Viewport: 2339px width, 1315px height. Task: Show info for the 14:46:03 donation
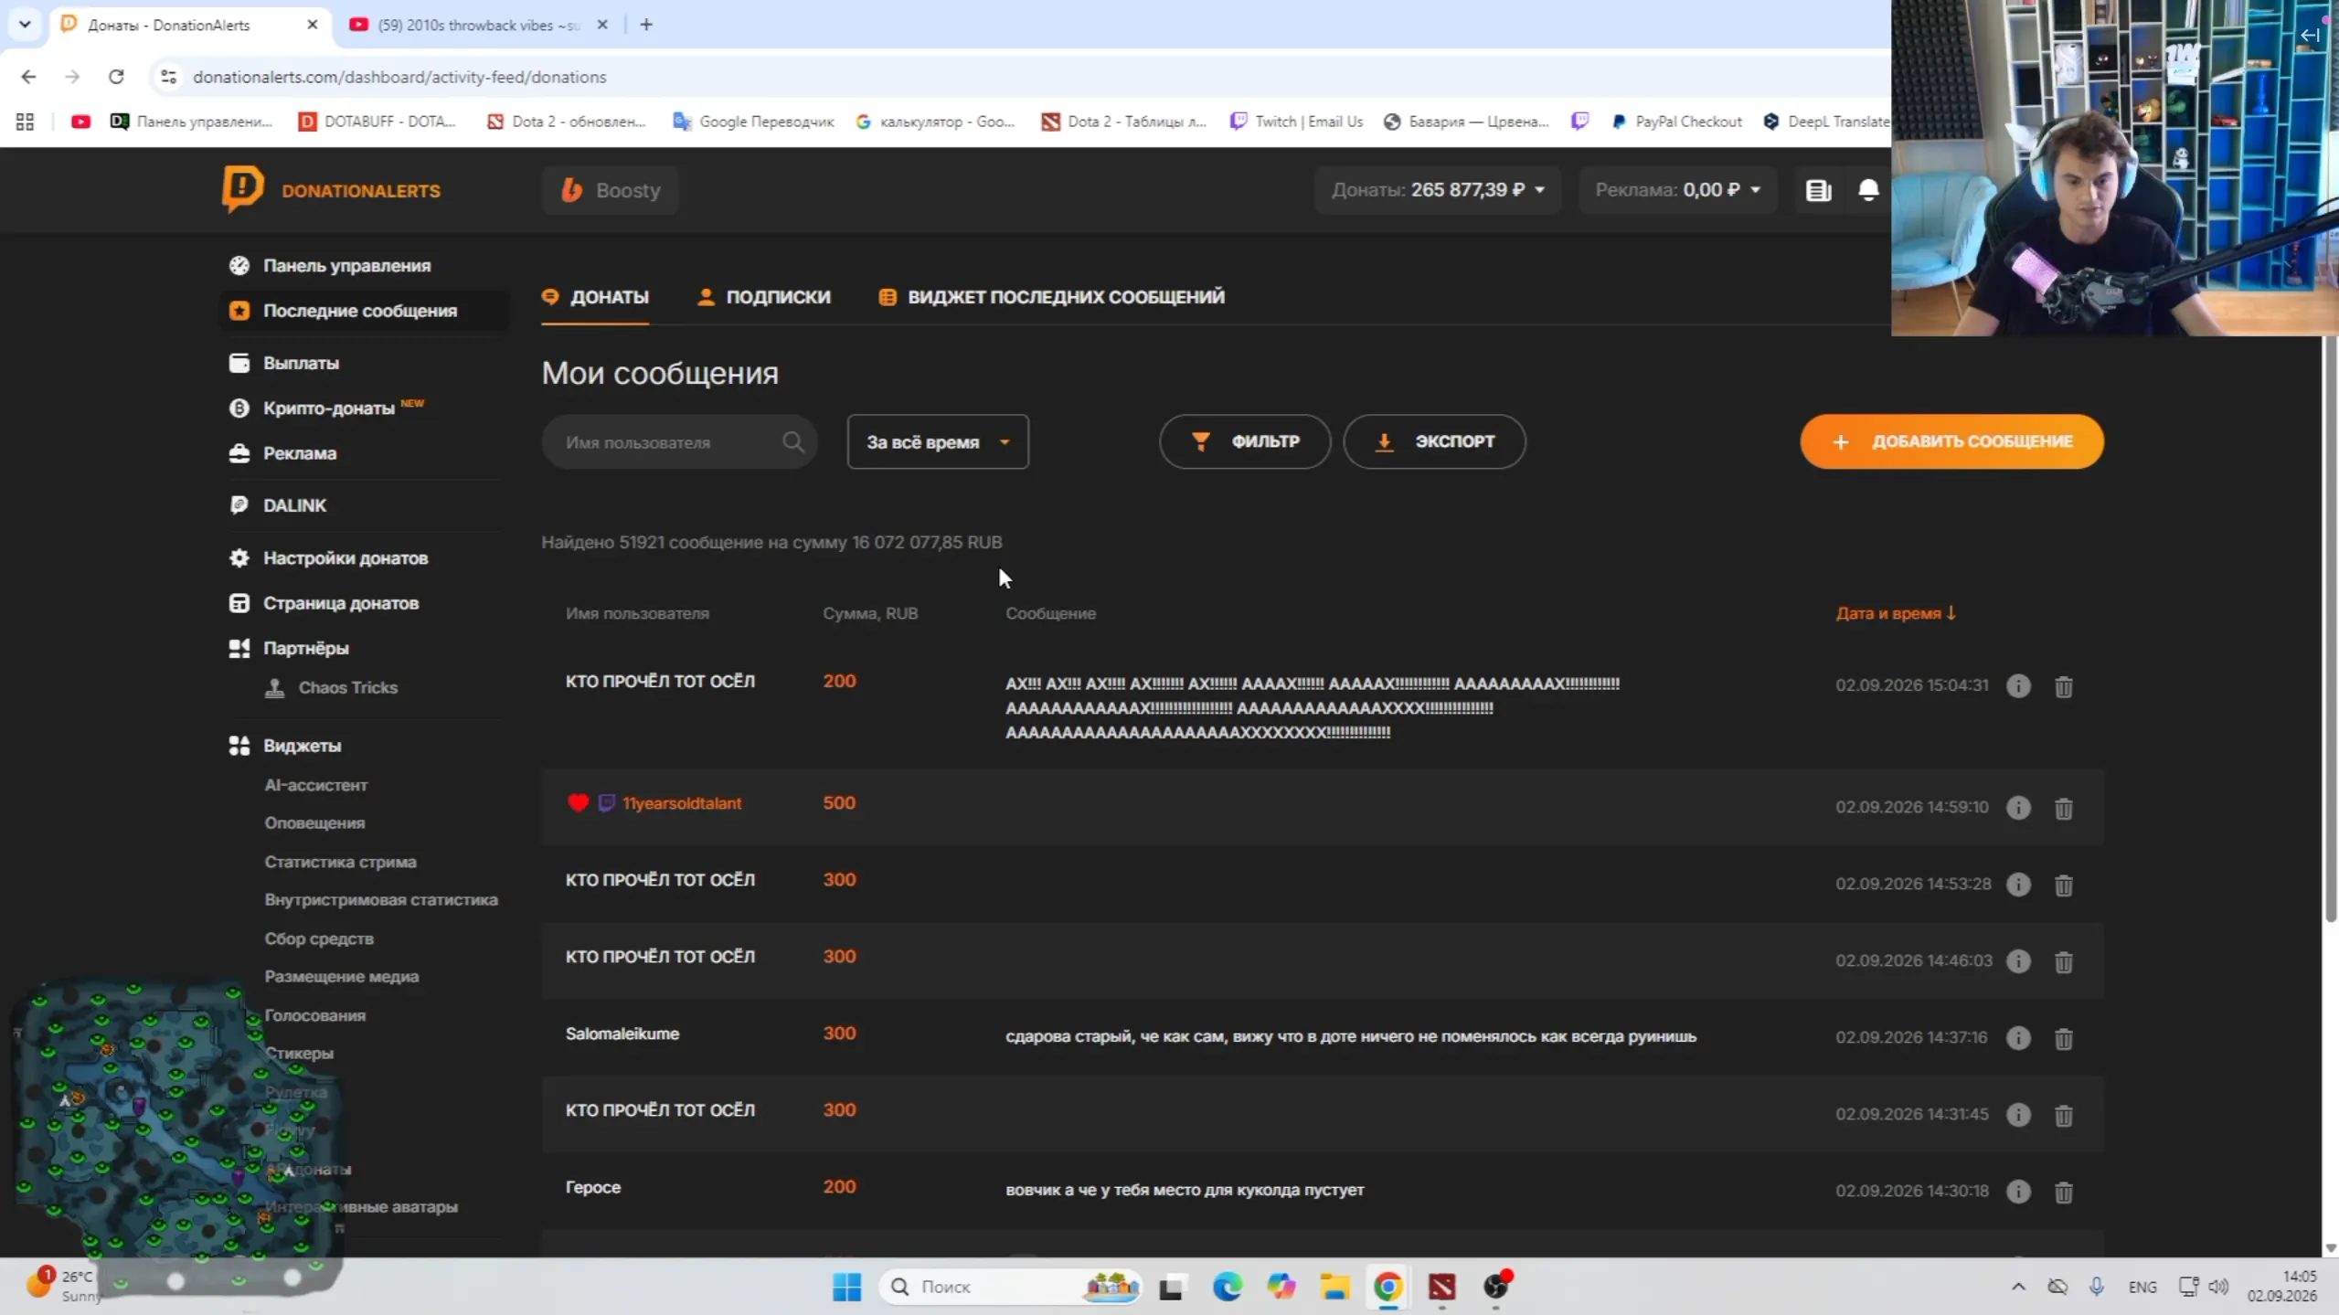coord(2018,961)
